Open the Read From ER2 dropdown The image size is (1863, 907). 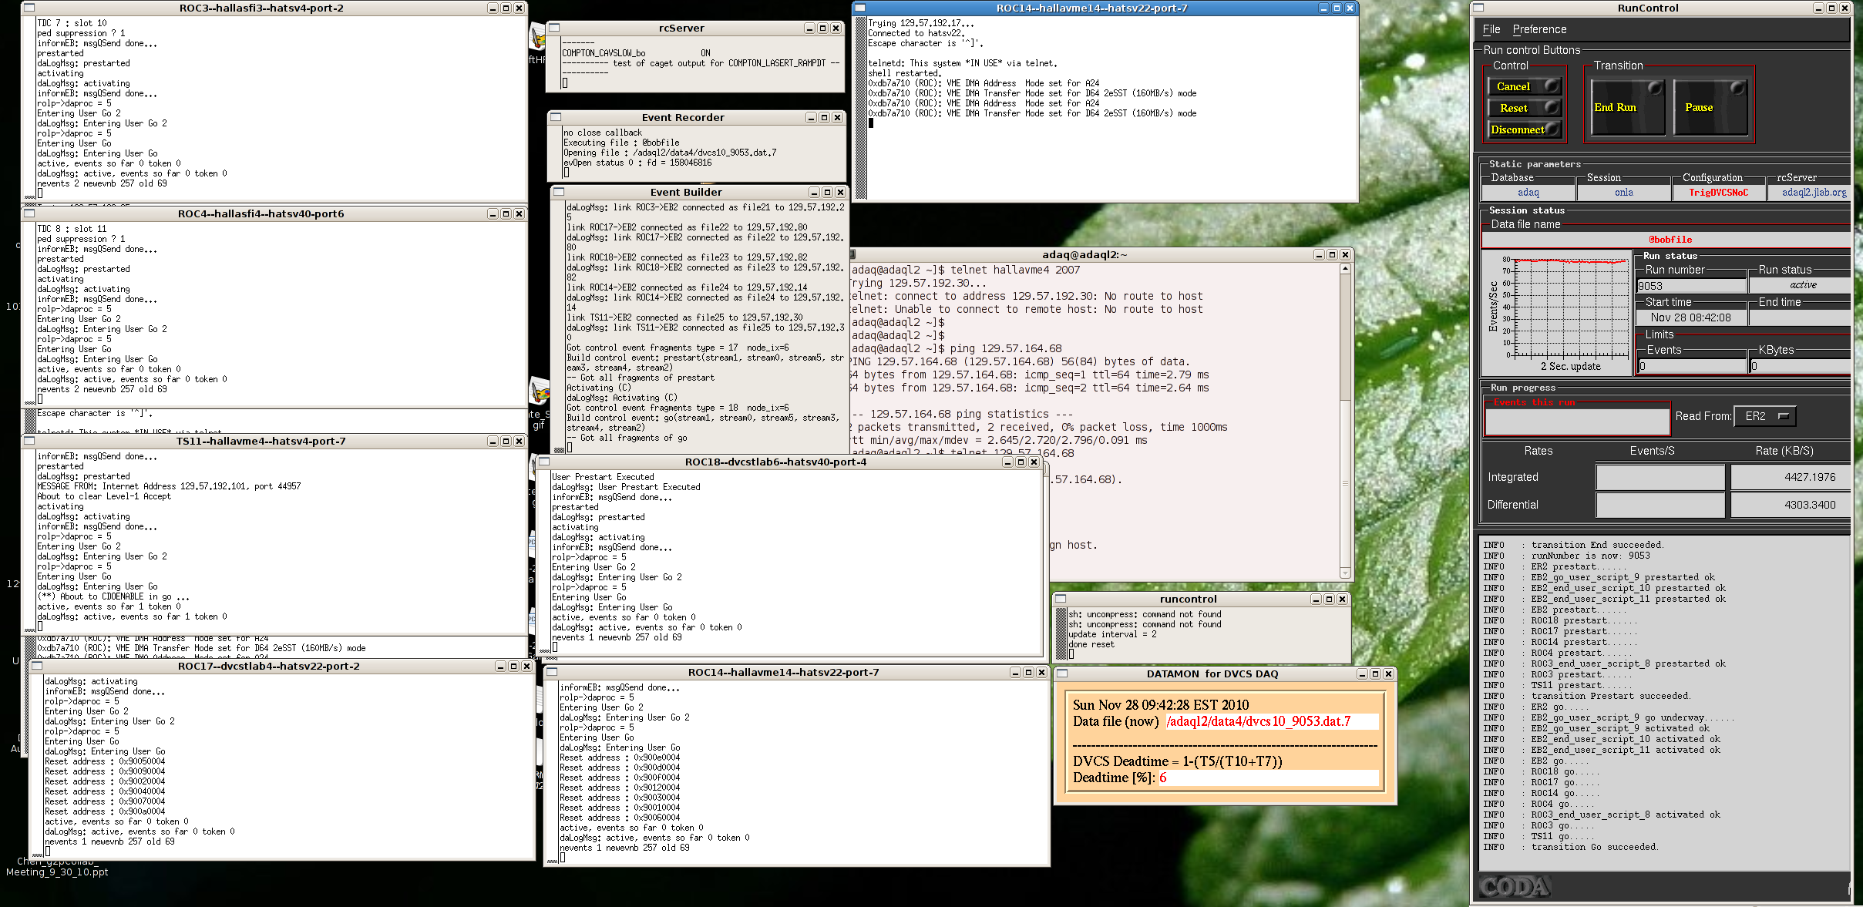click(x=1765, y=416)
